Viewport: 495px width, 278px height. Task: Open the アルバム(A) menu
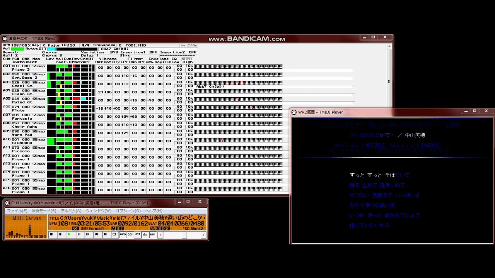tap(71, 211)
